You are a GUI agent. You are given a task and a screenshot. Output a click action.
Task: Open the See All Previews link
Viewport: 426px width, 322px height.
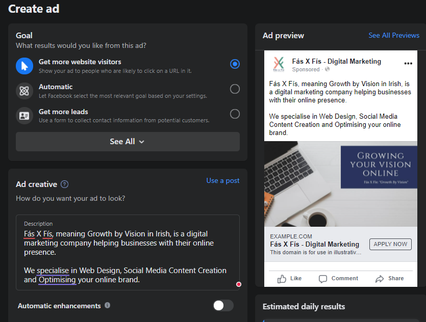click(x=394, y=35)
